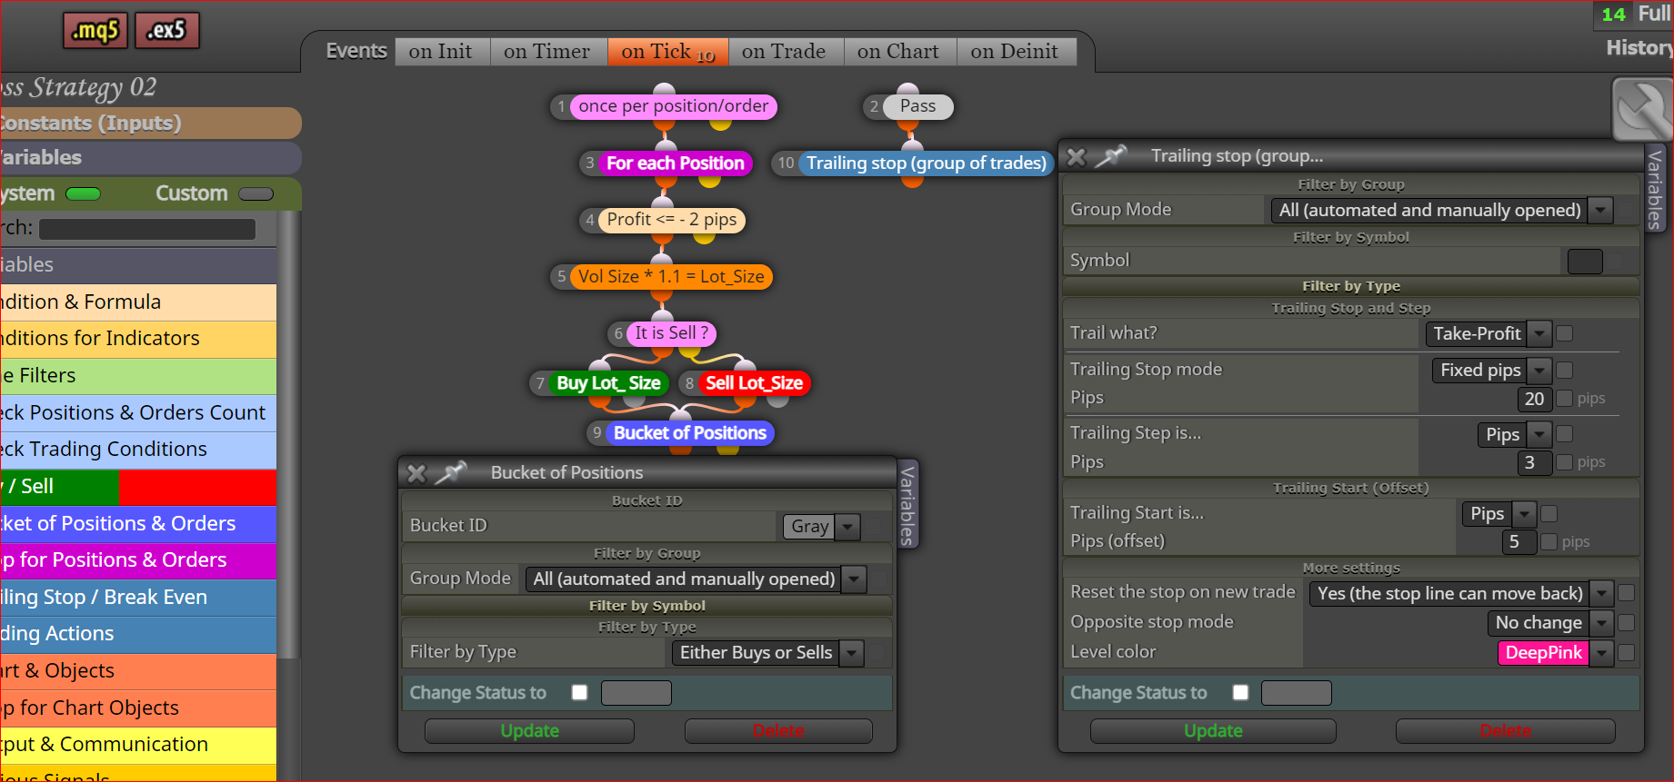Click the .mq5 export icon
1674x782 pixels.
95,31
